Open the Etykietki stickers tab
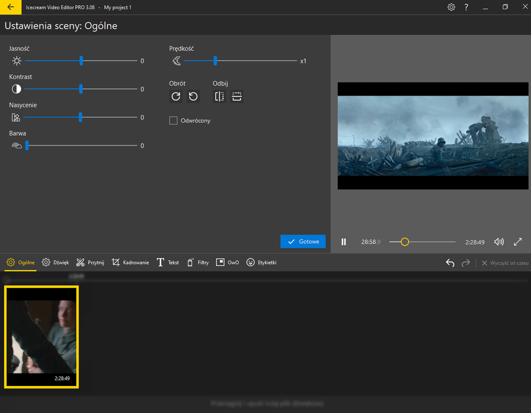 pos(261,262)
